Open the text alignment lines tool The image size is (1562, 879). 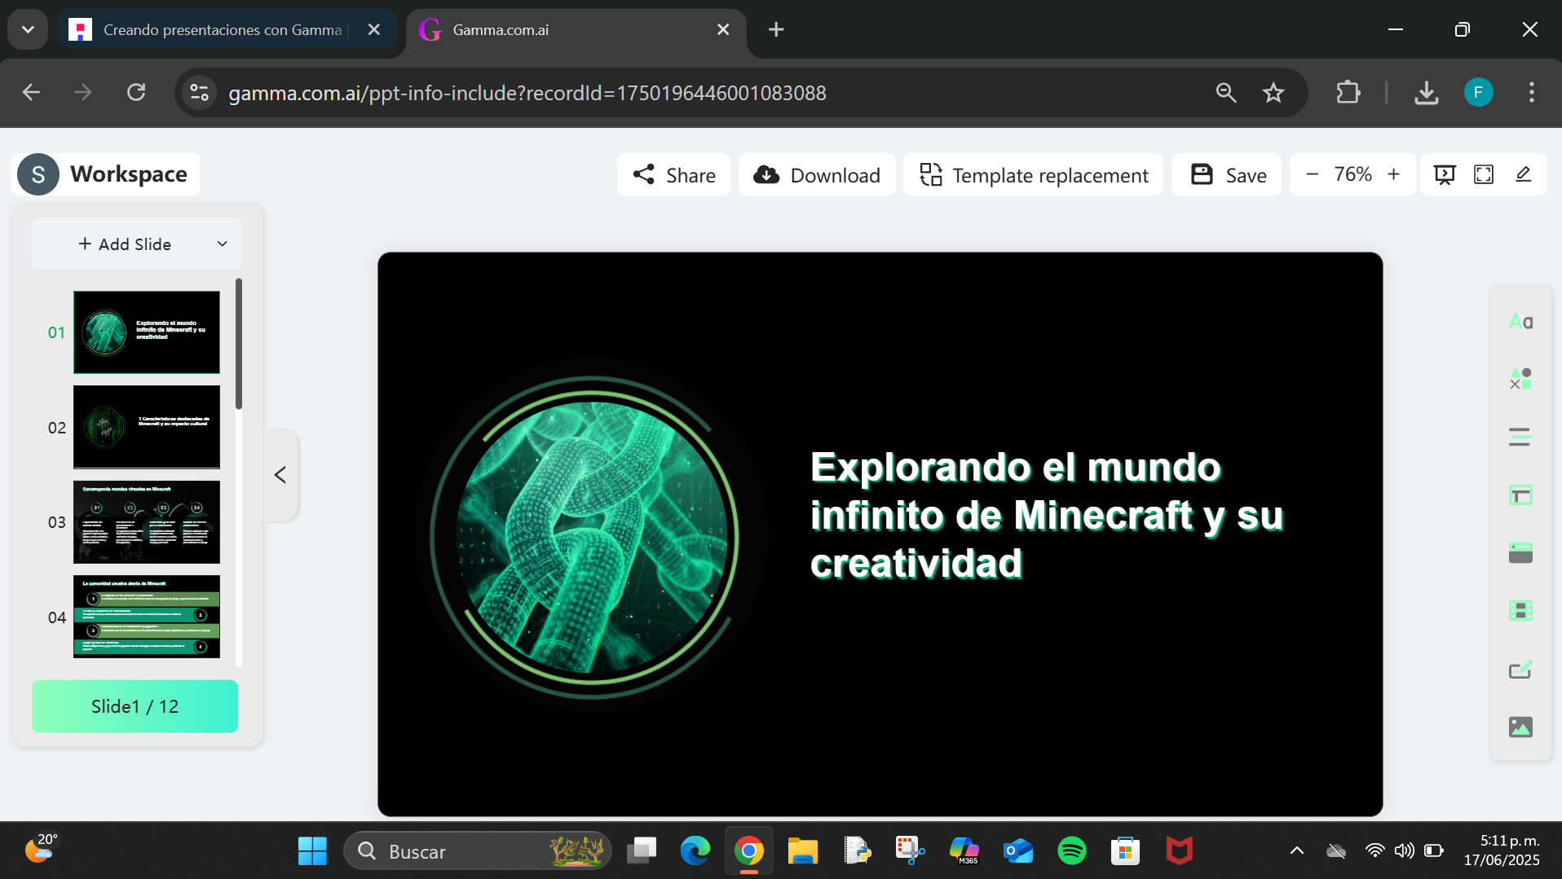(1520, 437)
